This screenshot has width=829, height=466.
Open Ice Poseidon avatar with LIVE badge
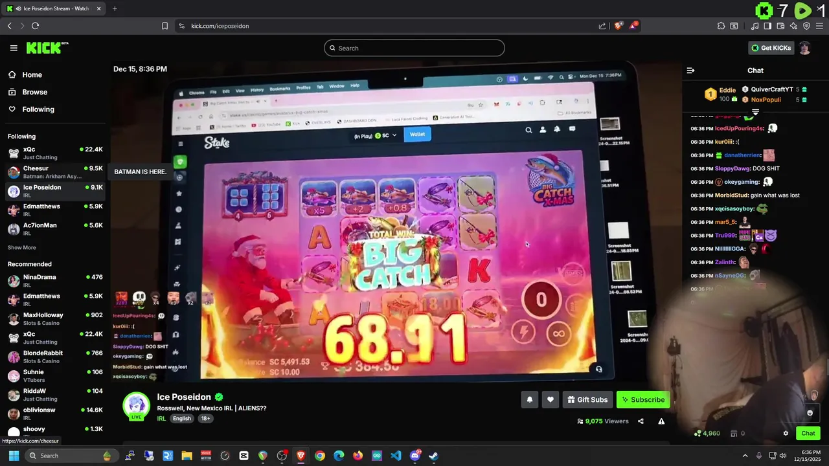(x=136, y=406)
